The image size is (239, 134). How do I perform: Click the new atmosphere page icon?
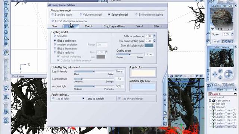point(165,113)
